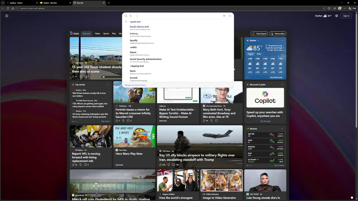Click the browser refresh icon

(x=8, y=8)
